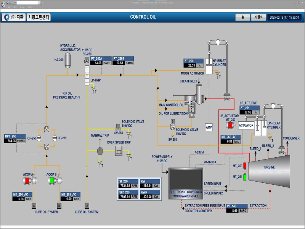Click the K connector to lube oil system
305x229 pixels.
pyautogui.click(x=59, y=206)
